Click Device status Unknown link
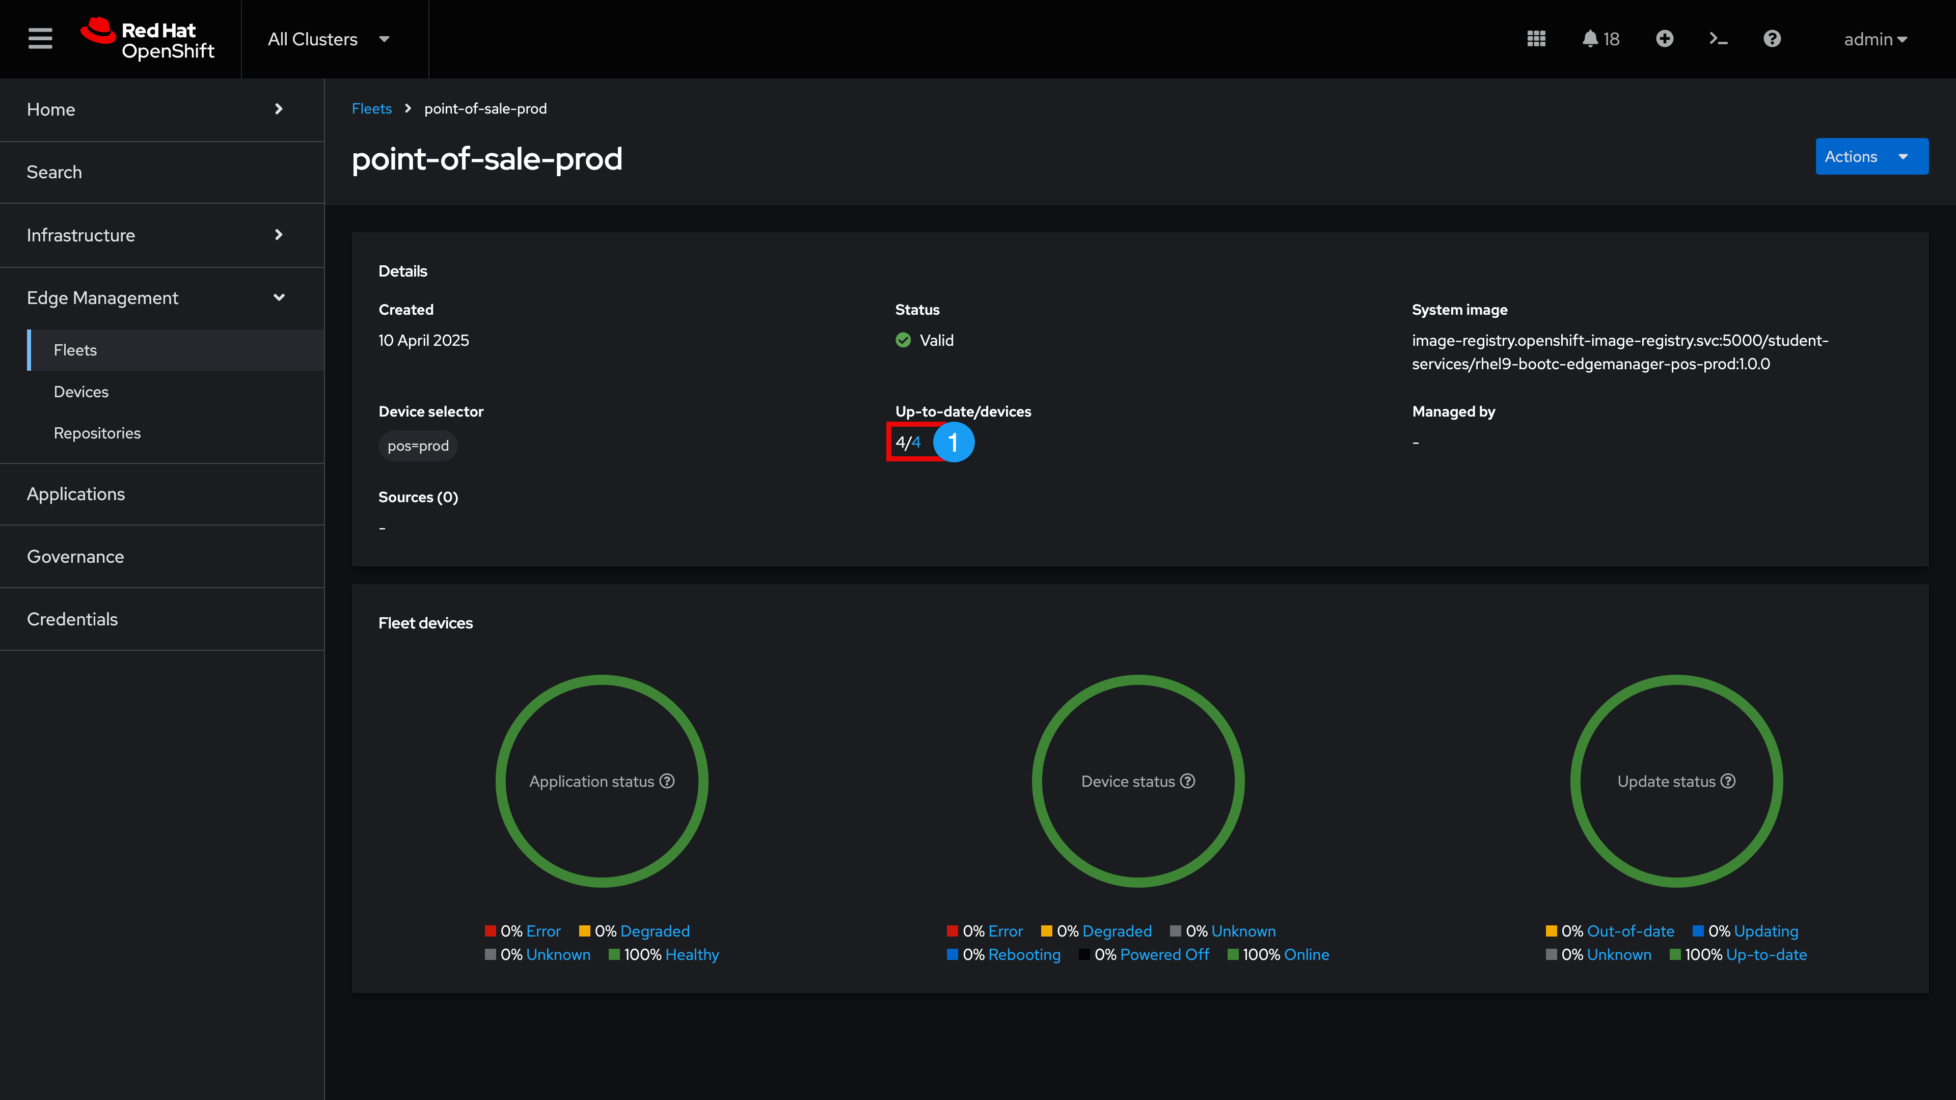The height and width of the screenshot is (1100, 1956). (x=1243, y=931)
